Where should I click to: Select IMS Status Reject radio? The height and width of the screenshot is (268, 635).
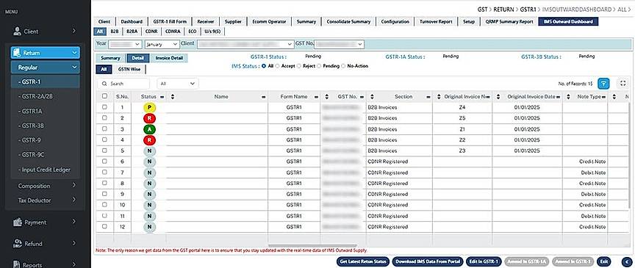(x=299, y=65)
